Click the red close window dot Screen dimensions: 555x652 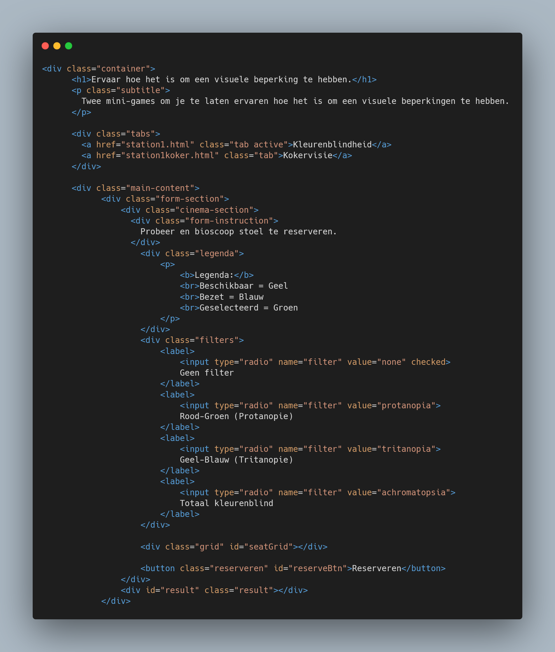pyautogui.click(x=45, y=46)
